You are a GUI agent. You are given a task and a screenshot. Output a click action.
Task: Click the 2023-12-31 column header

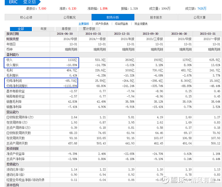(x=122, y=34)
